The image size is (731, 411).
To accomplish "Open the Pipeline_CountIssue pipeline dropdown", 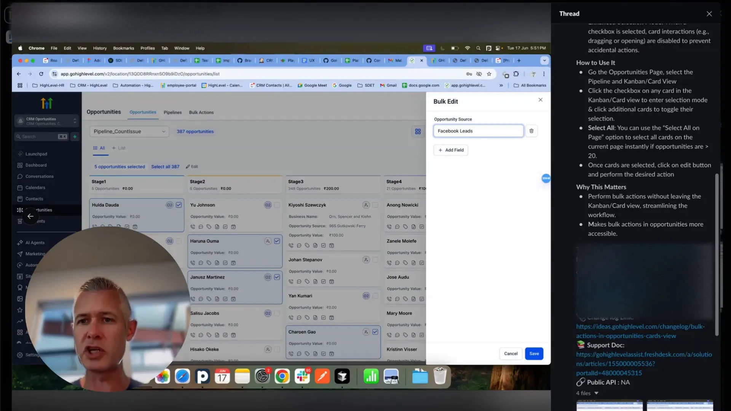I will [129, 132].
